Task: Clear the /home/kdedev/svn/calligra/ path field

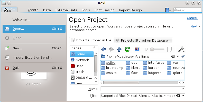Action: pyautogui.click(x=173, y=56)
